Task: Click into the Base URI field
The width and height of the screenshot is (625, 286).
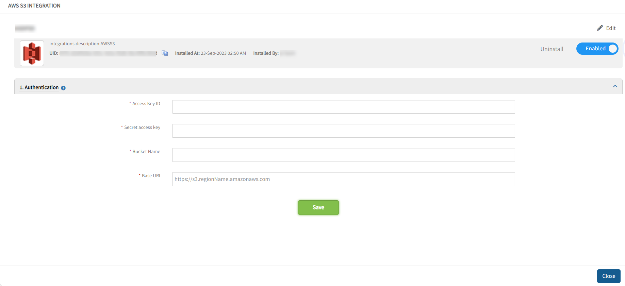Action: click(344, 179)
